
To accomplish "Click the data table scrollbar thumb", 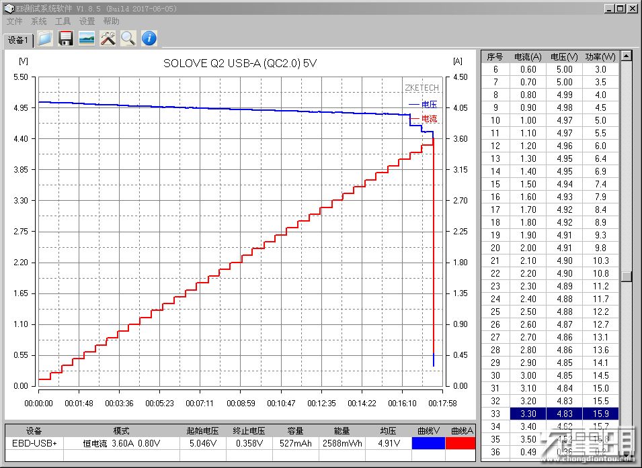I will [x=627, y=277].
